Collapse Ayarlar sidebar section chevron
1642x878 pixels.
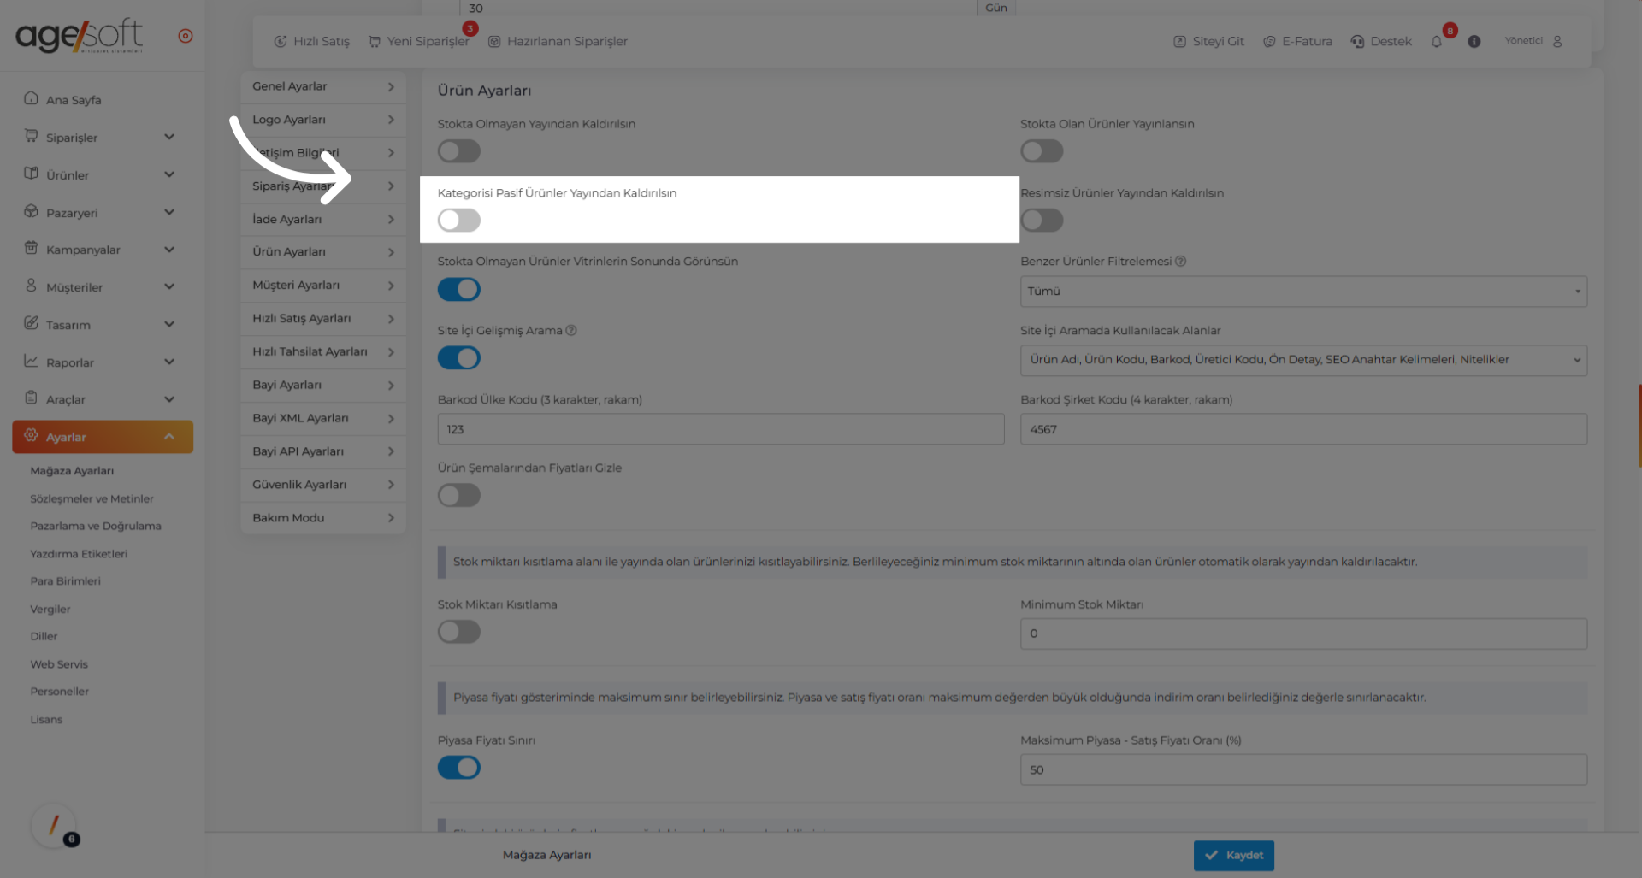169,437
